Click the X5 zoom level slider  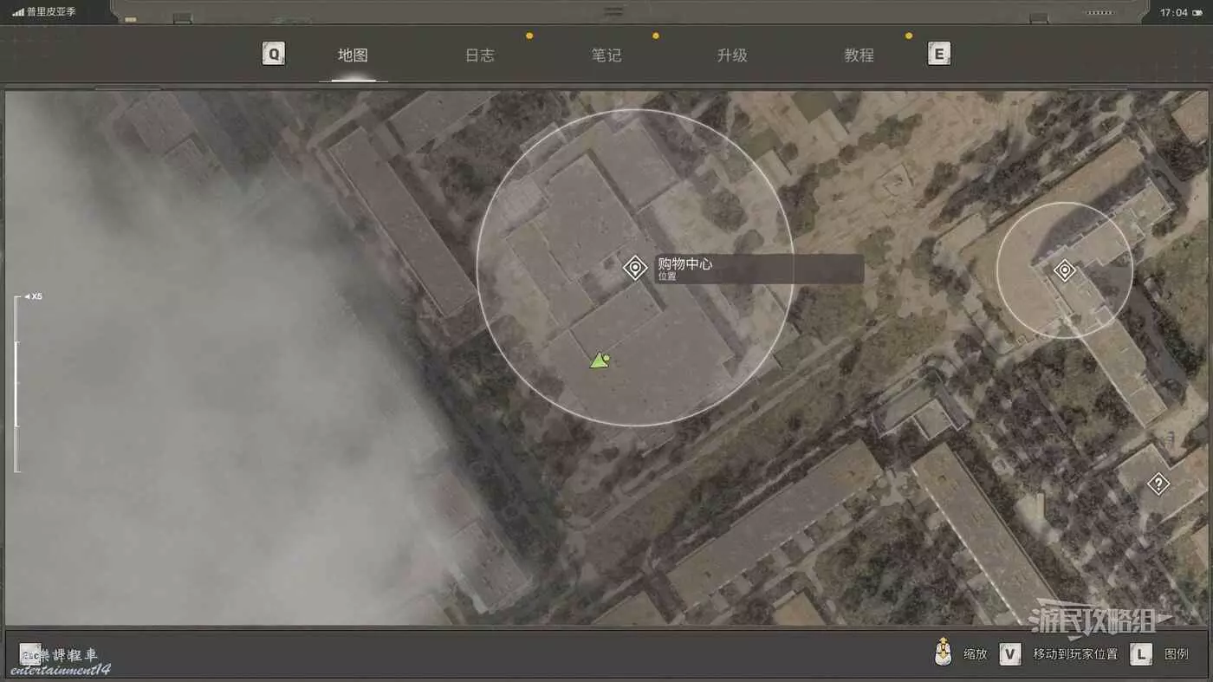point(16,384)
